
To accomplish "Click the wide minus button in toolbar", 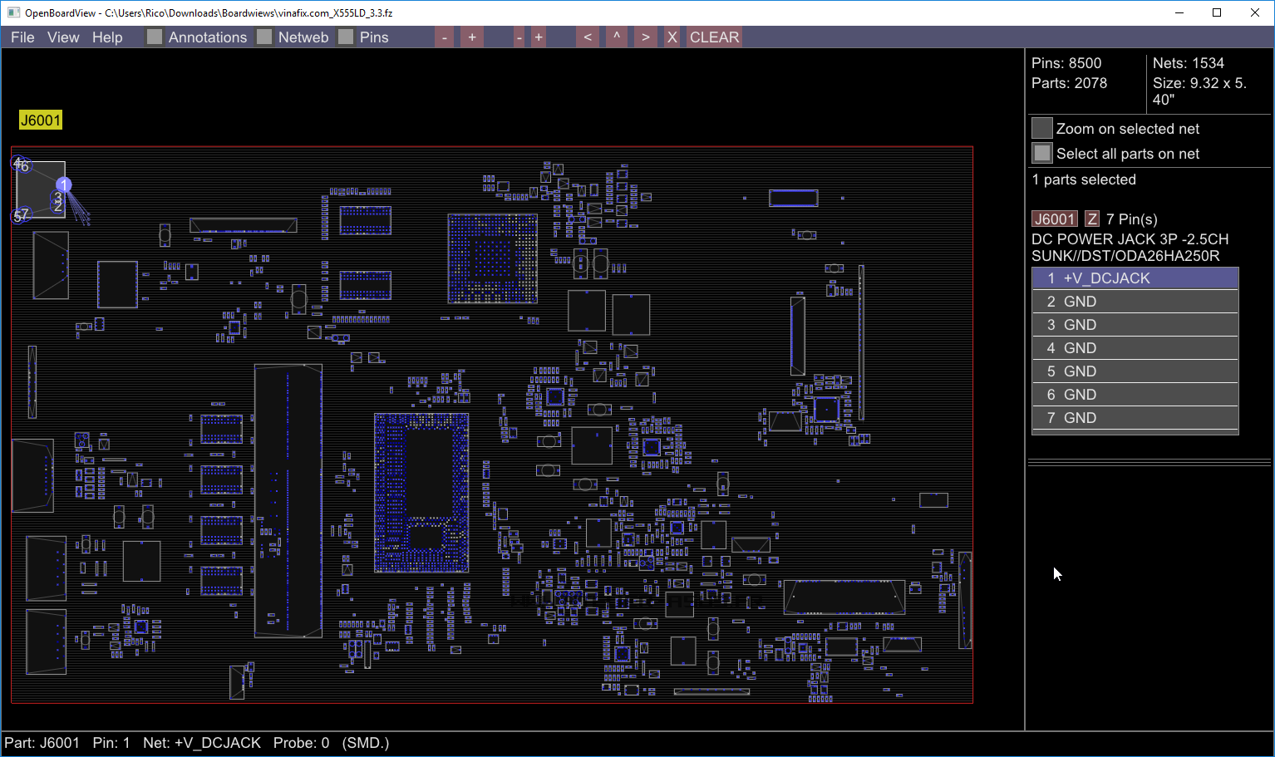I will (x=445, y=37).
